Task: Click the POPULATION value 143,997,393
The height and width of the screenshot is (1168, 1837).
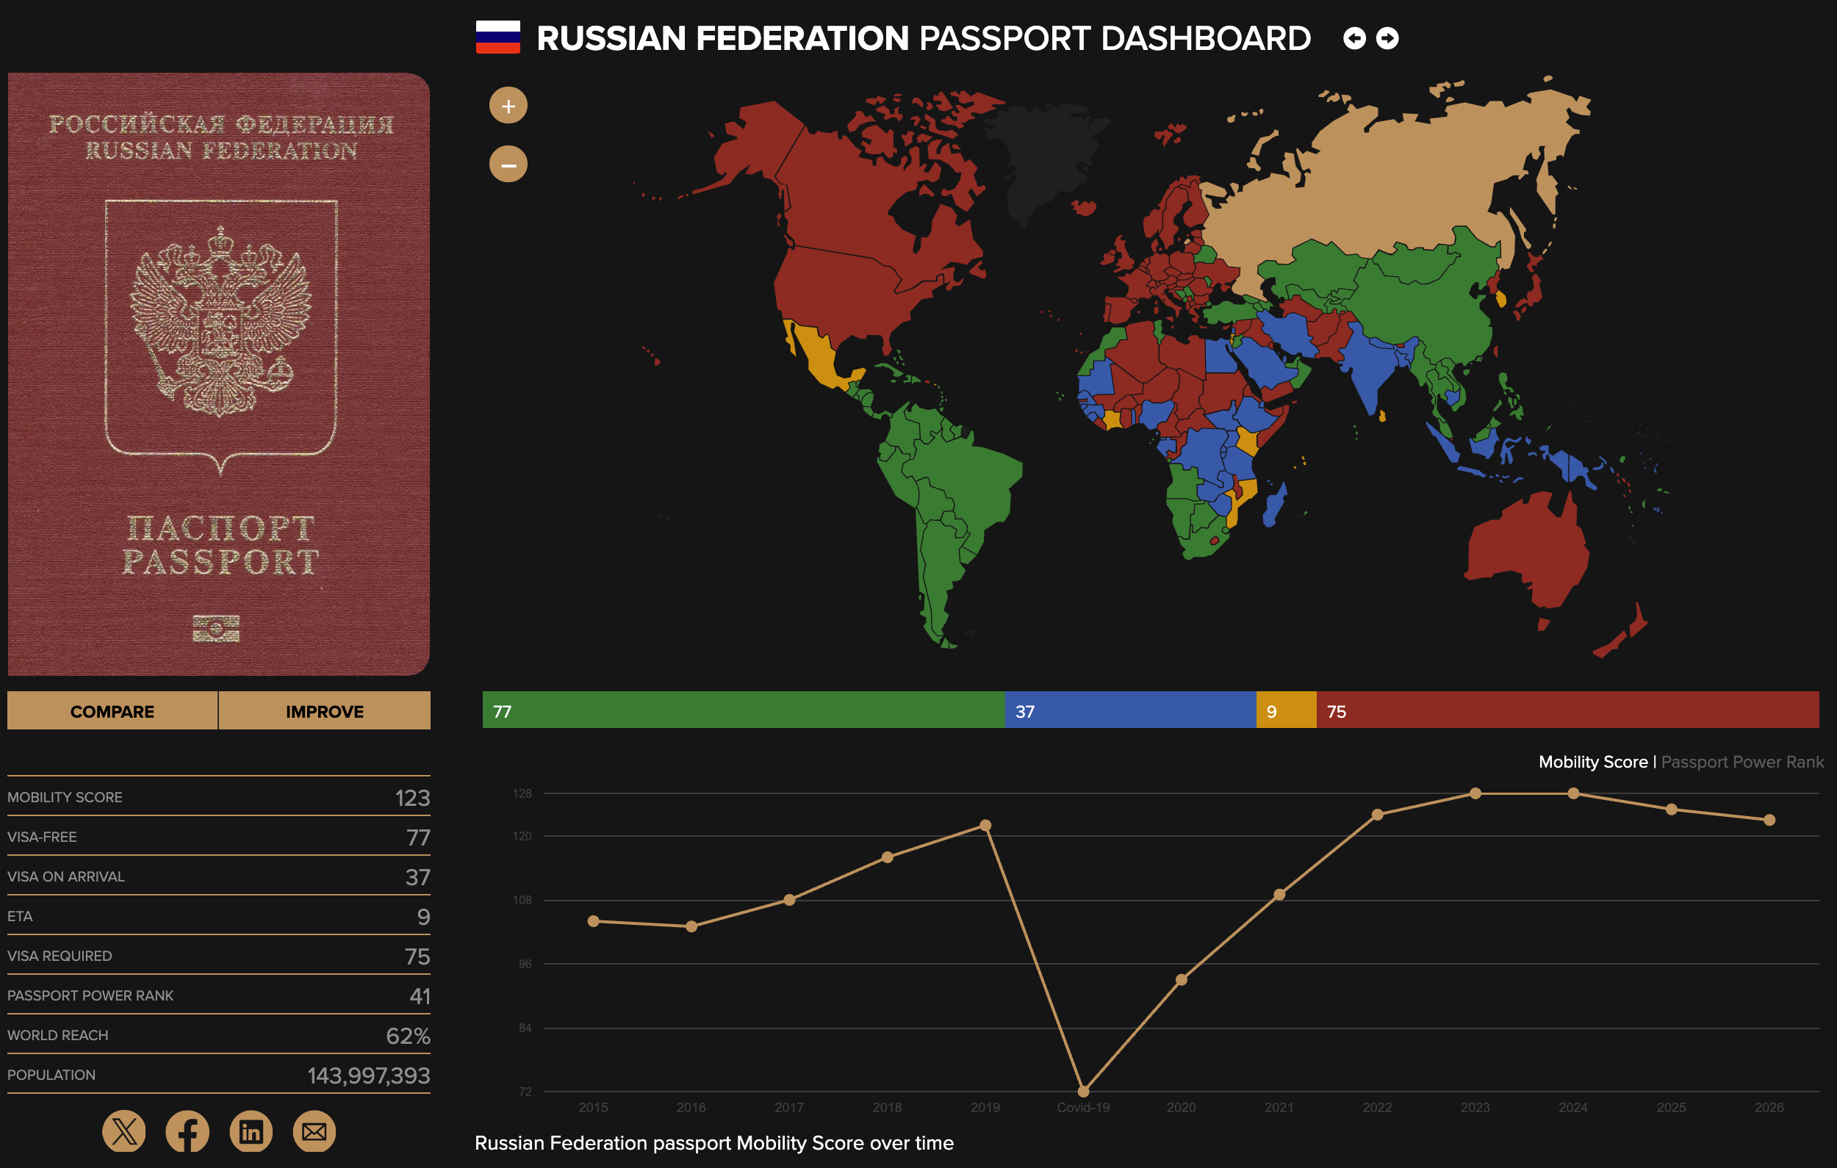Action: 368,1075
